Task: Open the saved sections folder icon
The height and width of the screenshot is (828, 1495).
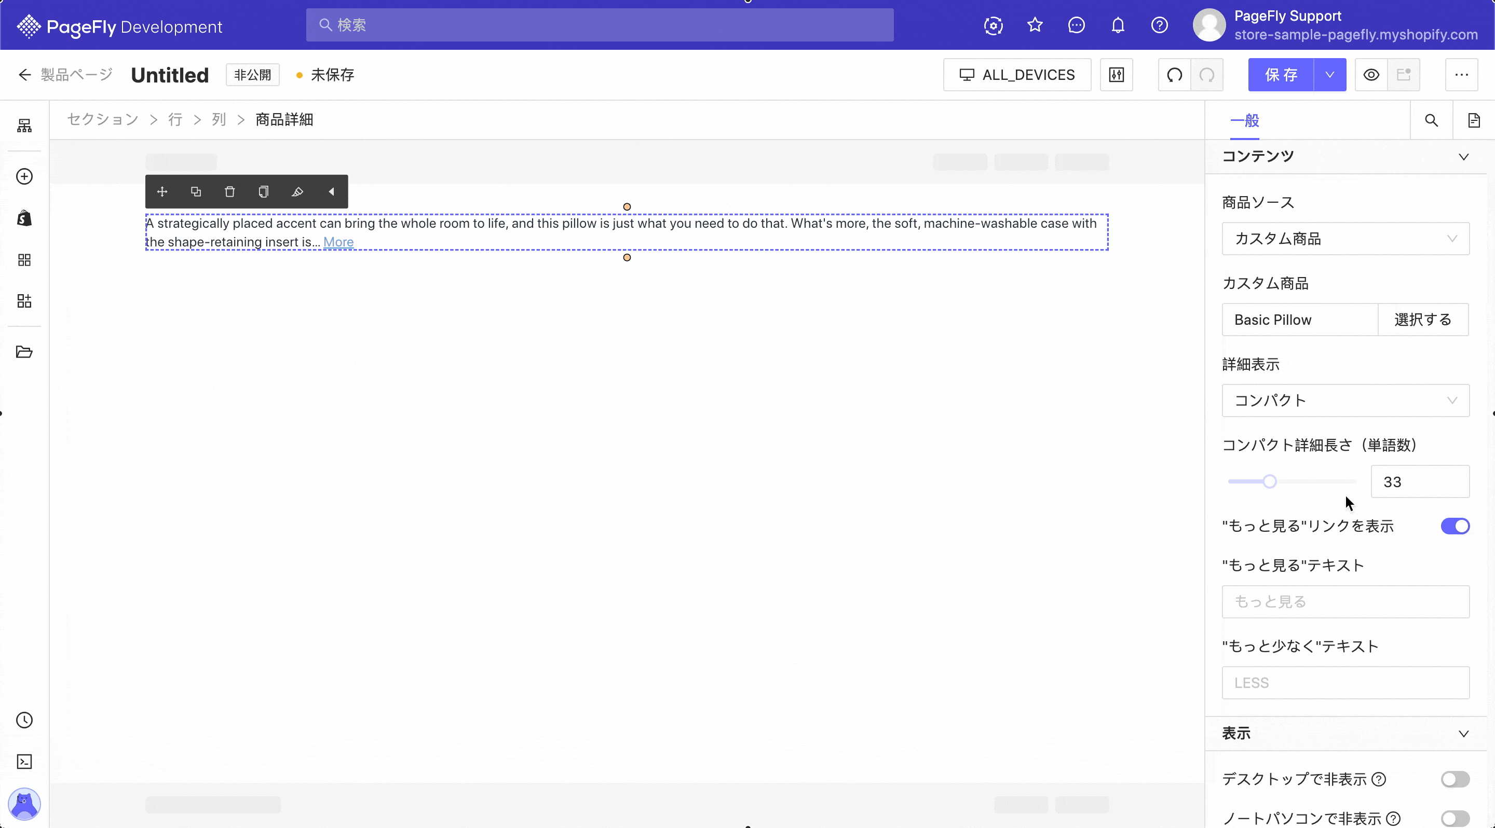Action: [24, 352]
